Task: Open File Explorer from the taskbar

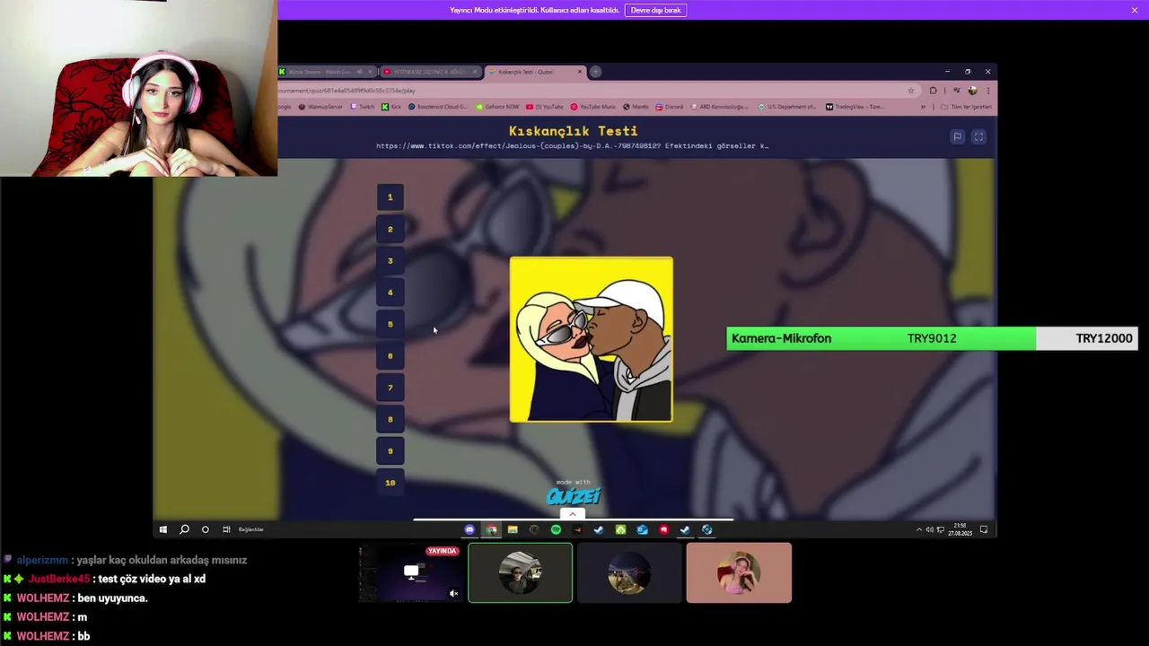Action: pos(513,529)
